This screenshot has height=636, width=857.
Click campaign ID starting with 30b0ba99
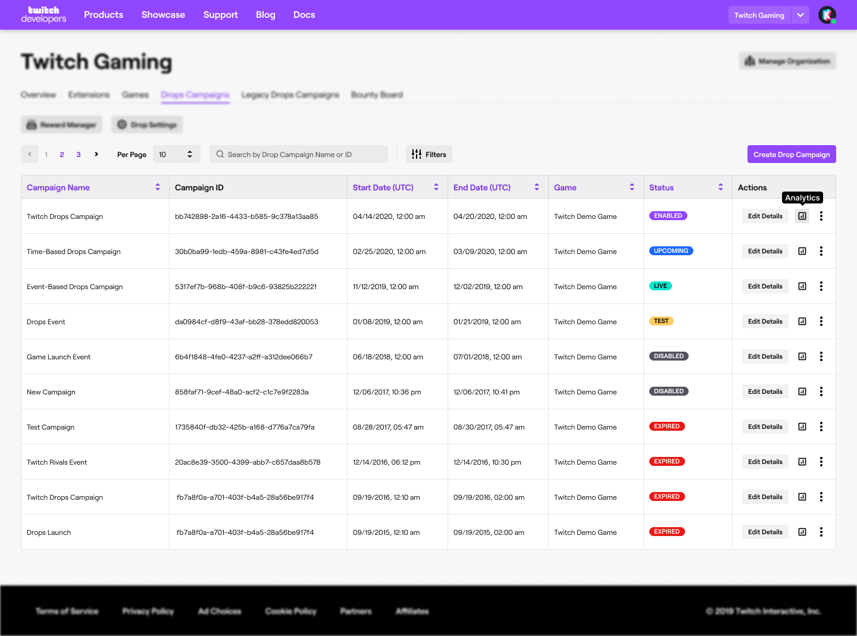(x=246, y=252)
